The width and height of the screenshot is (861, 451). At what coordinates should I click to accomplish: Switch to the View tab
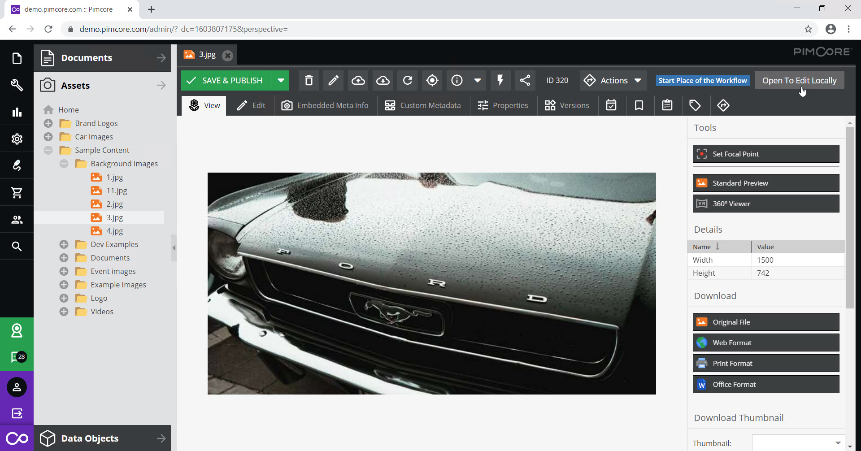point(204,105)
